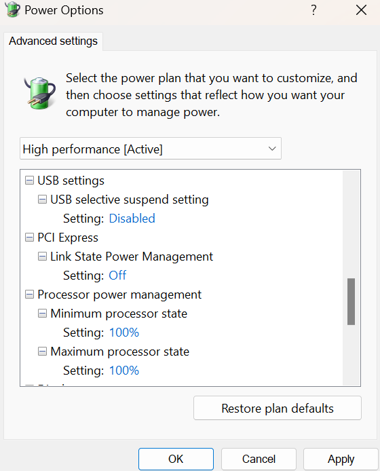The image size is (380, 471).
Task: Click the battery plug icon beside description
Action: tap(40, 93)
